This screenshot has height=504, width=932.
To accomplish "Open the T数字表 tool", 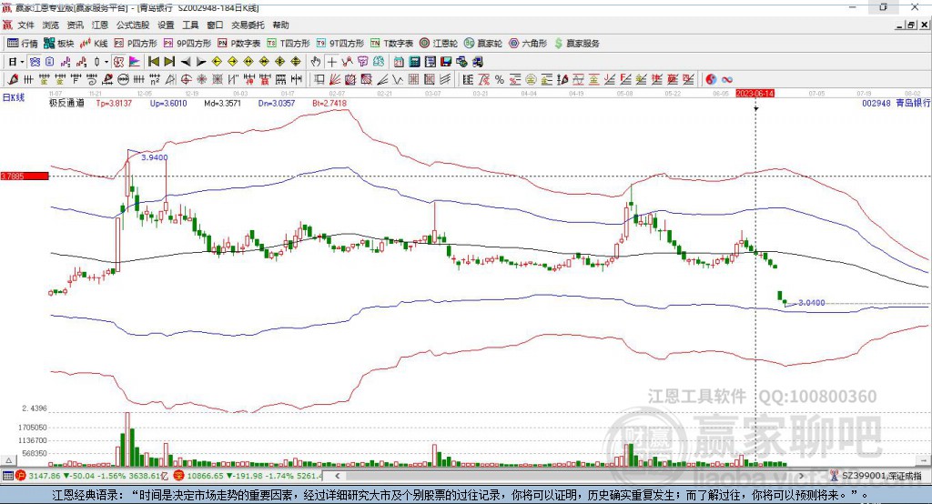I will pyautogui.click(x=391, y=44).
